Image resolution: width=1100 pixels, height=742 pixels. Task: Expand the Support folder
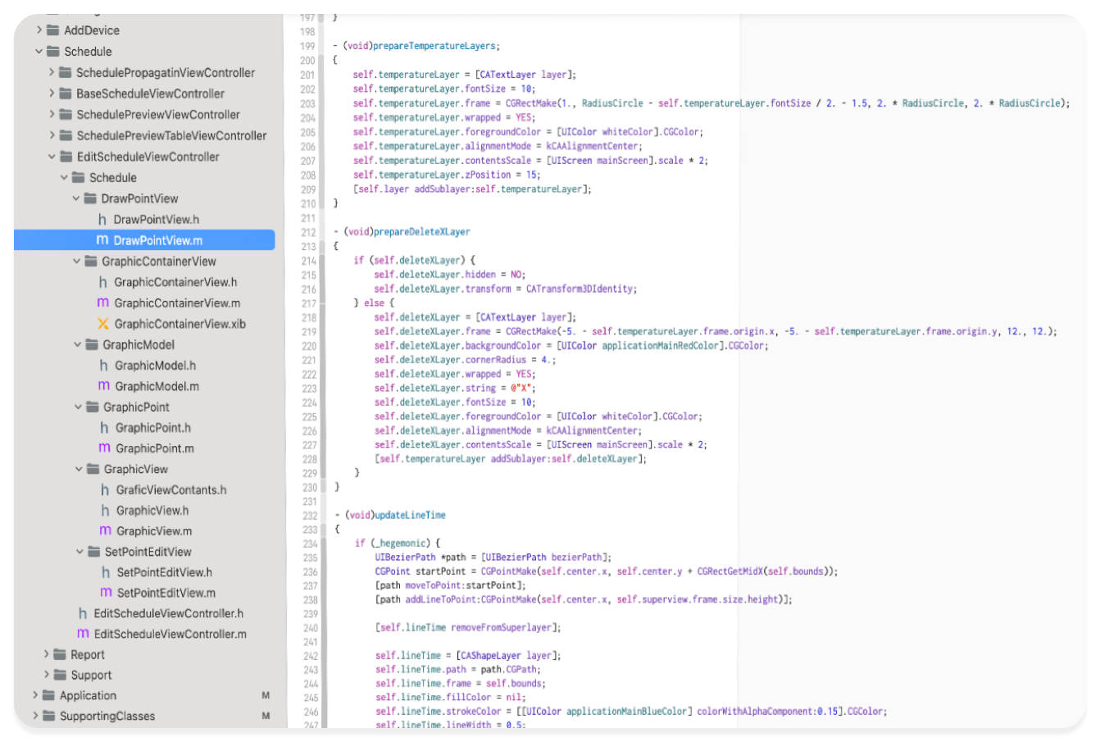47,676
